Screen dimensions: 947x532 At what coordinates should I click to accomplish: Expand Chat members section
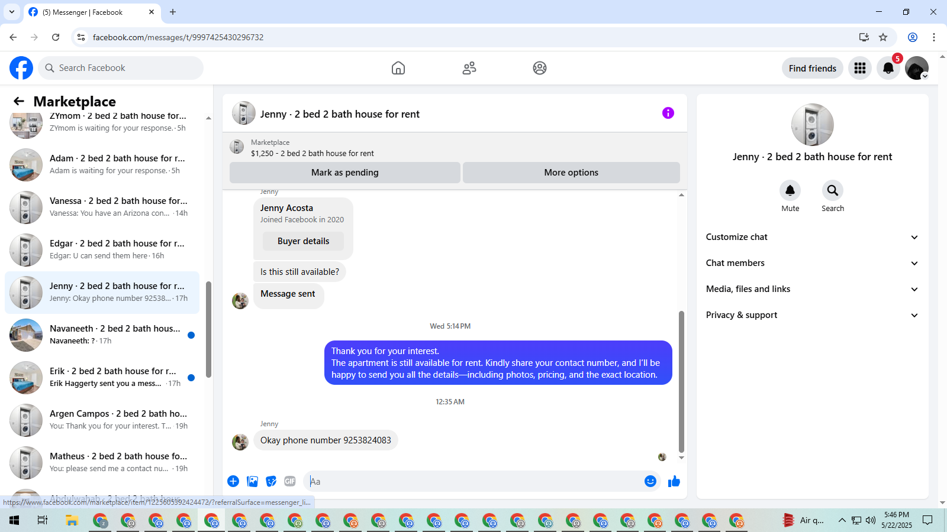(812, 263)
